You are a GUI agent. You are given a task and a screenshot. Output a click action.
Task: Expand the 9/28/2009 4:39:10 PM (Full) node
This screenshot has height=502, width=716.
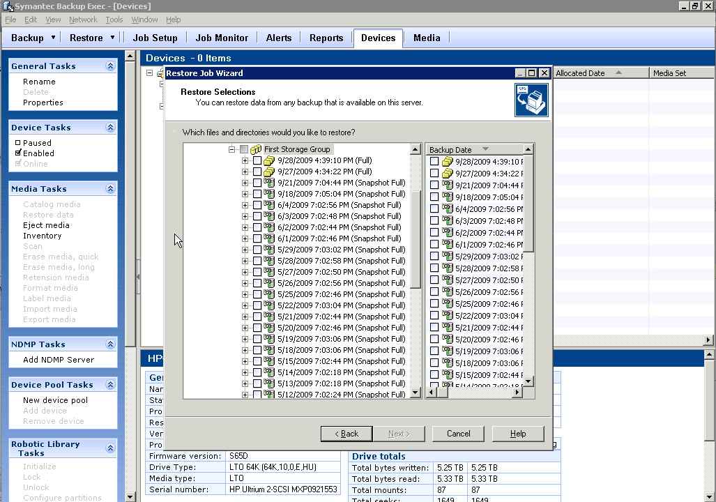(245, 161)
